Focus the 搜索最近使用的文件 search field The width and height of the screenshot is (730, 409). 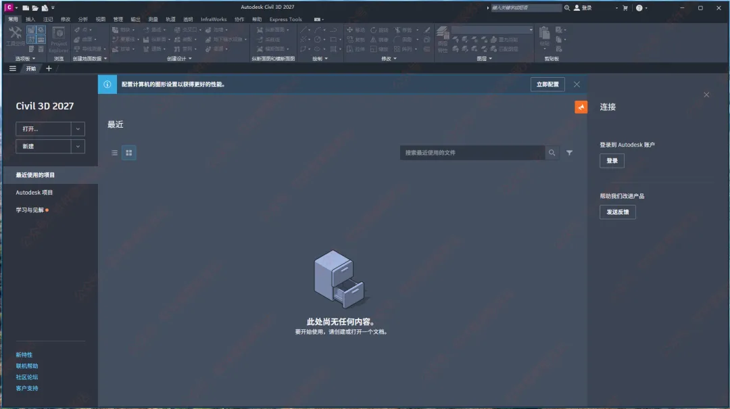[472, 152]
